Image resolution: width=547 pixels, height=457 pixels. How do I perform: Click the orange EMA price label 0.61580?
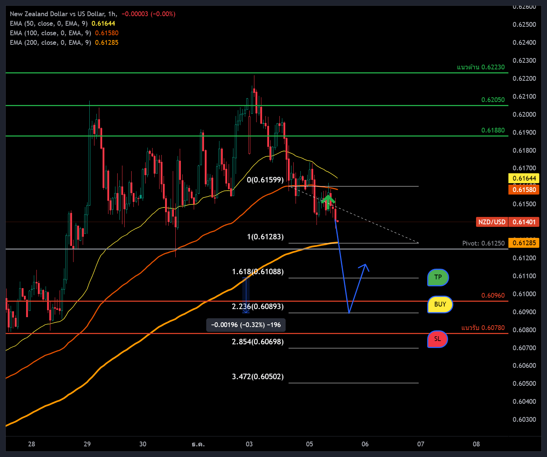[x=523, y=189]
